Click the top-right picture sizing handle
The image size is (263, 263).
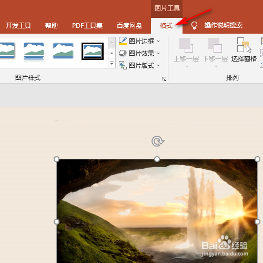[257, 159]
